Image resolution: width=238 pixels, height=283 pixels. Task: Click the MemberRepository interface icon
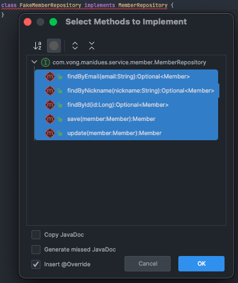[x=46, y=62]
